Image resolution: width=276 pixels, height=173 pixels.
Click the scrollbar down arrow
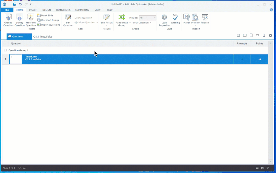(x=270, y=161)
